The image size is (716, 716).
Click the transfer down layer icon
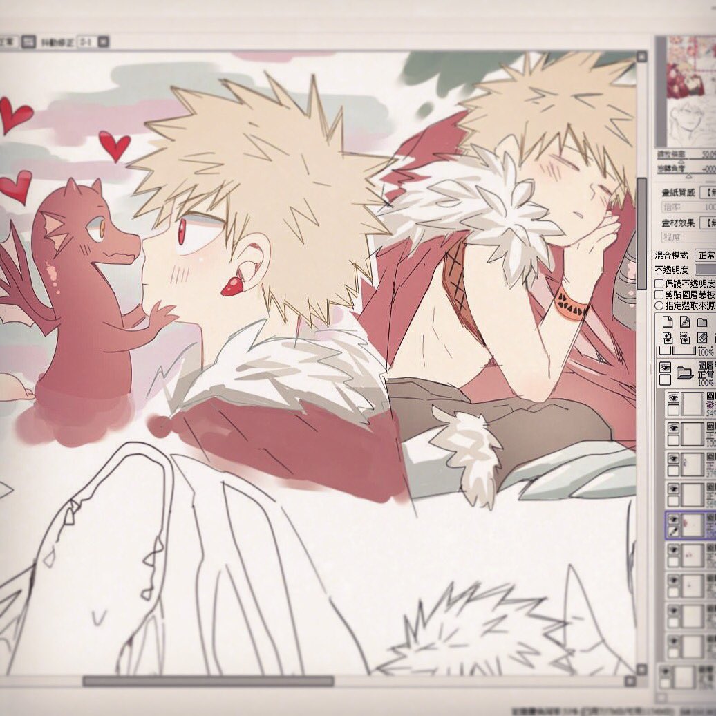point(667,338)
